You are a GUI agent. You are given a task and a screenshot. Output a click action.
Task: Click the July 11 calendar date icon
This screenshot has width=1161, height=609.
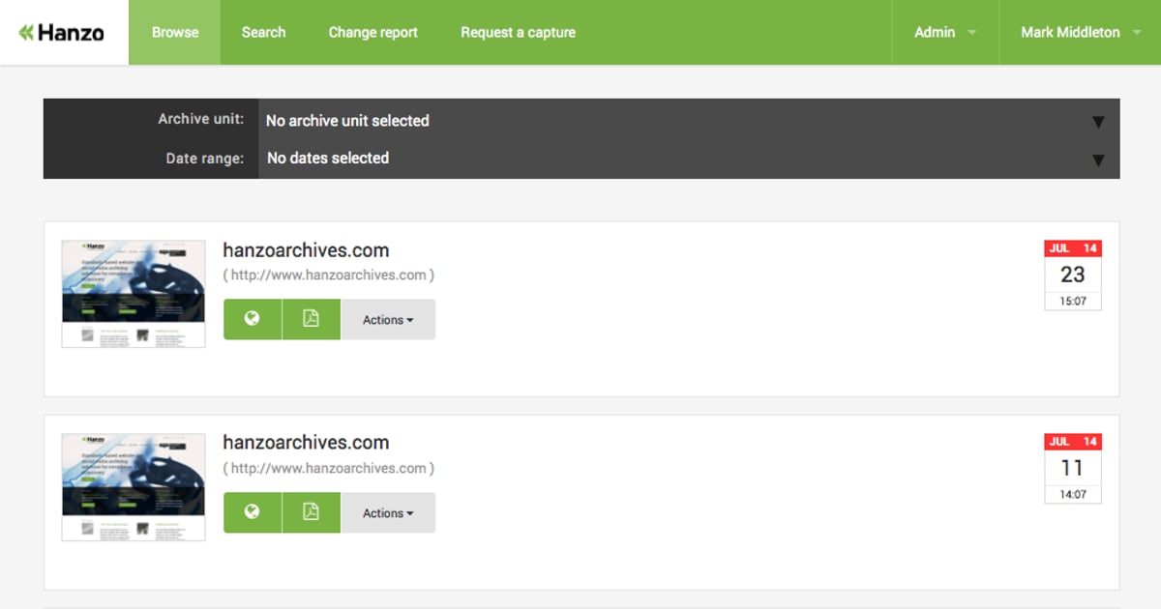click(1072, 469)
